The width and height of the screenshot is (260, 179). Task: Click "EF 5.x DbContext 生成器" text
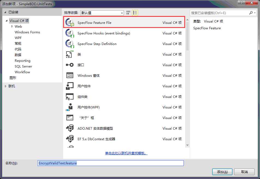(96, 139)
